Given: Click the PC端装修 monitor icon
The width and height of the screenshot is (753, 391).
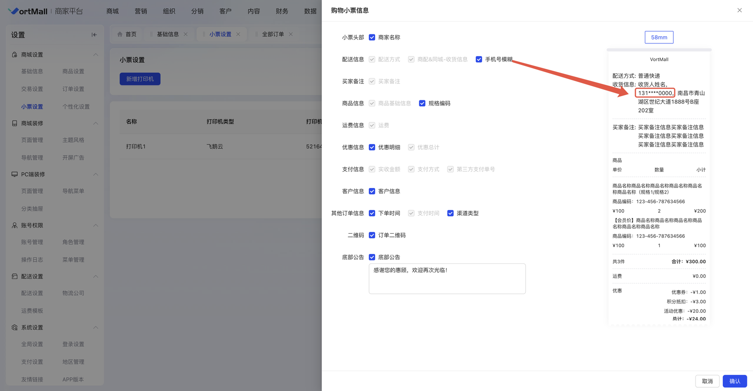Looking at the screenshot, I should click(15, 174).
